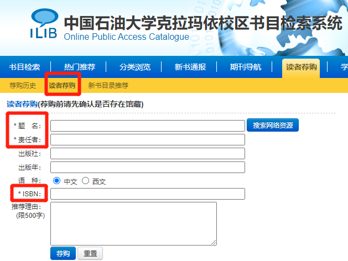Click the 题名 text field

click(147, 126)
